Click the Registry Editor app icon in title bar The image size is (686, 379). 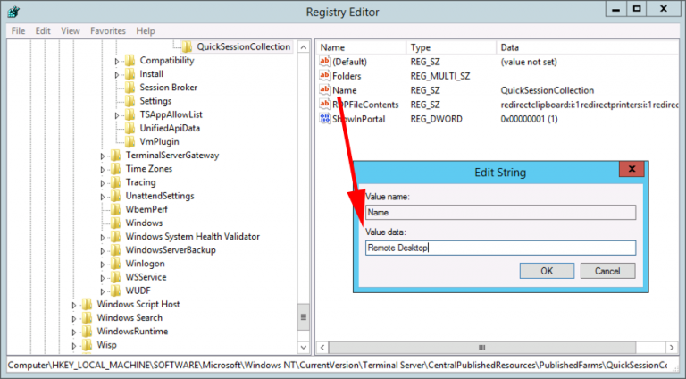(x=13, y=12)
